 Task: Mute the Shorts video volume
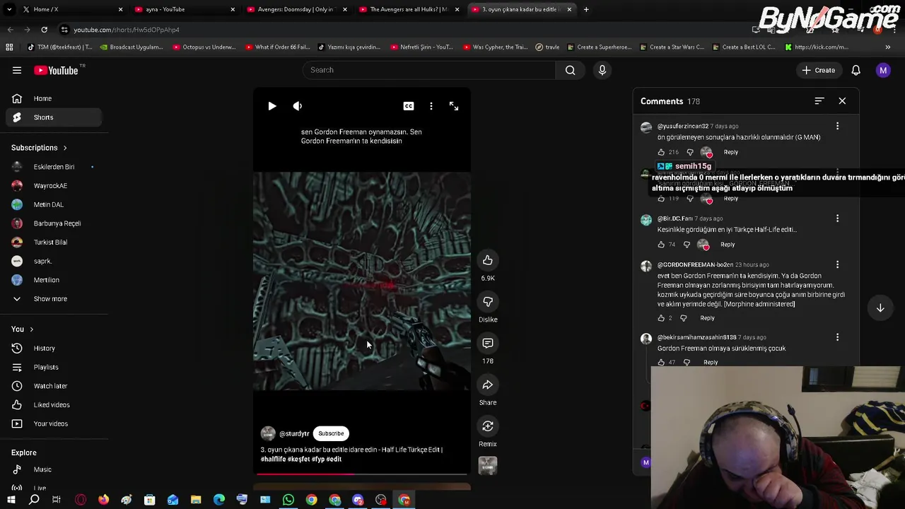coord(298,106)
